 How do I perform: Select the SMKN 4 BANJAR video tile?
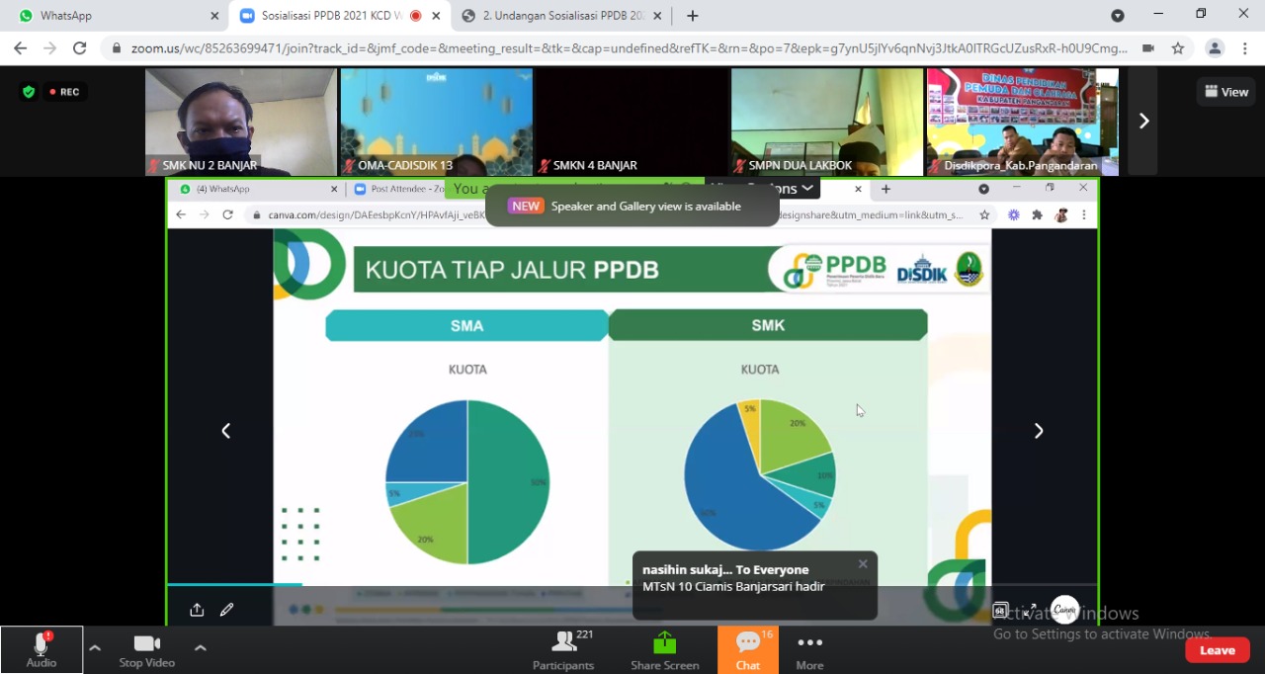pos(632,122)
